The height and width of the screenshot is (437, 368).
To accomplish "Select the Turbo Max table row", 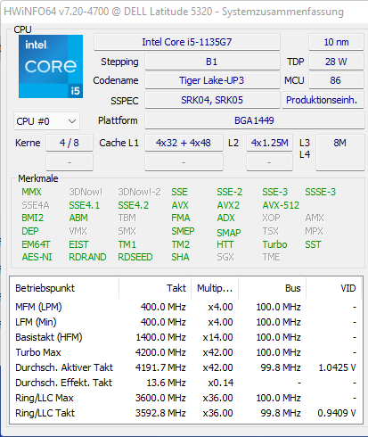I will pyautogui.click(x=186, y=352).
